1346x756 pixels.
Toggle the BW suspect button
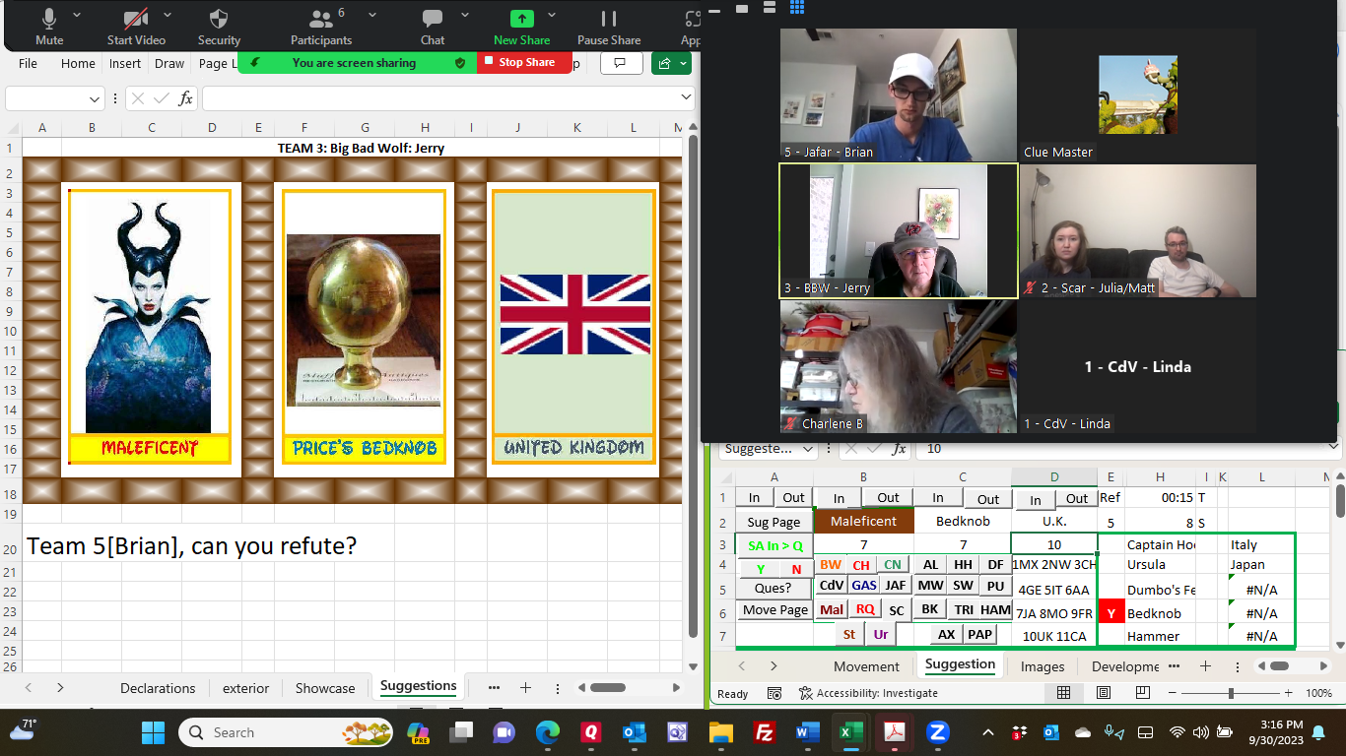tap(831, 564)
